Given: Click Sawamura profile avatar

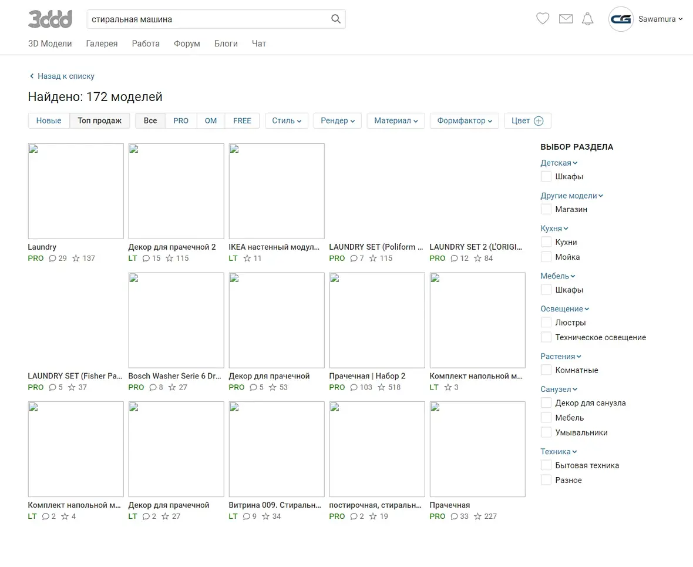Looking at the screenshot, I should [621, 19].
